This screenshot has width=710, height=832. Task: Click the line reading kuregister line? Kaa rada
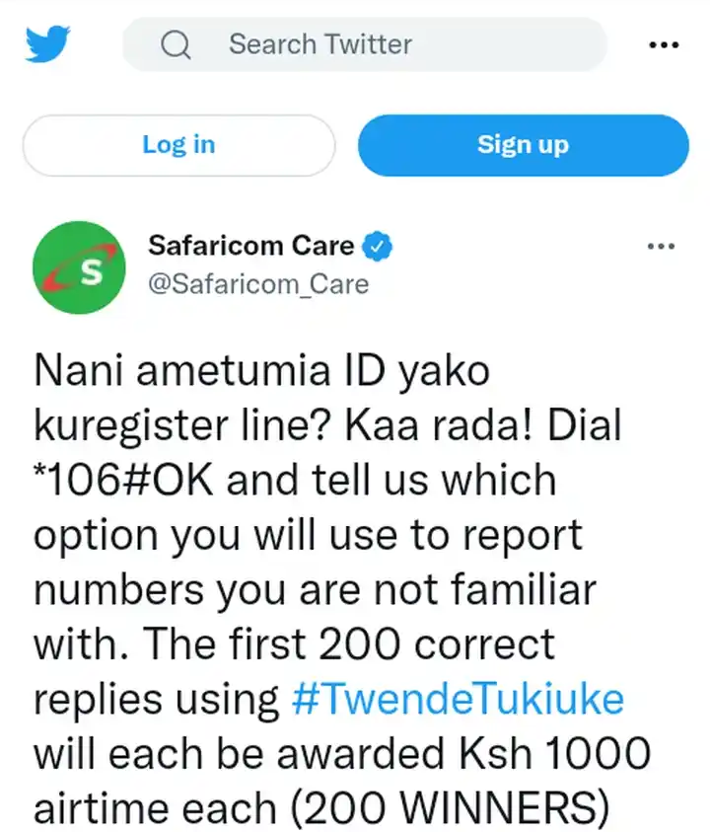tap(327, 426)
